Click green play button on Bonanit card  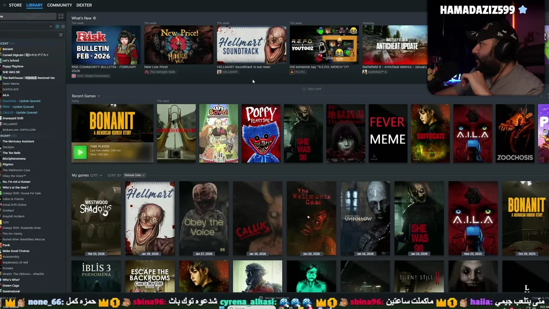80,152
